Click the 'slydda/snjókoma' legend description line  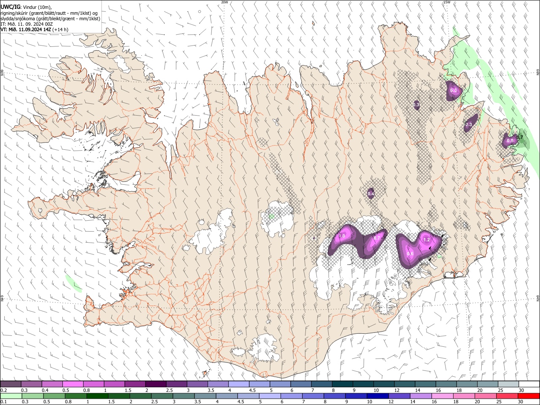coord(50,19)
